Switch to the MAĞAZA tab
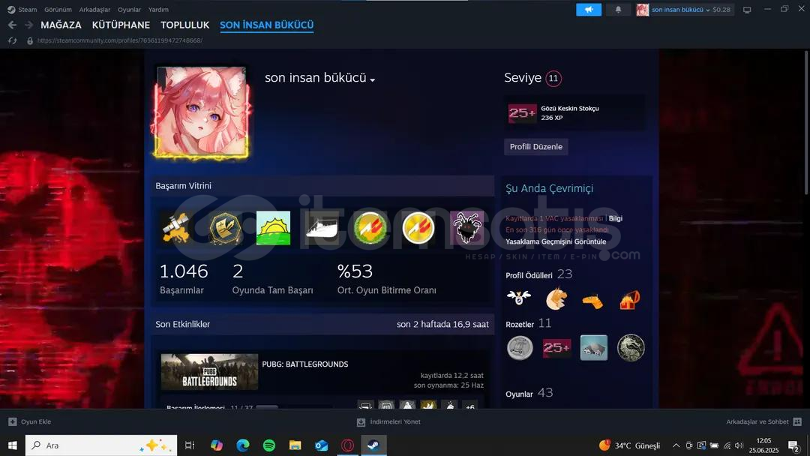This screenshot has width=810, height=456. pyautogui.click(x=61, y=25)
